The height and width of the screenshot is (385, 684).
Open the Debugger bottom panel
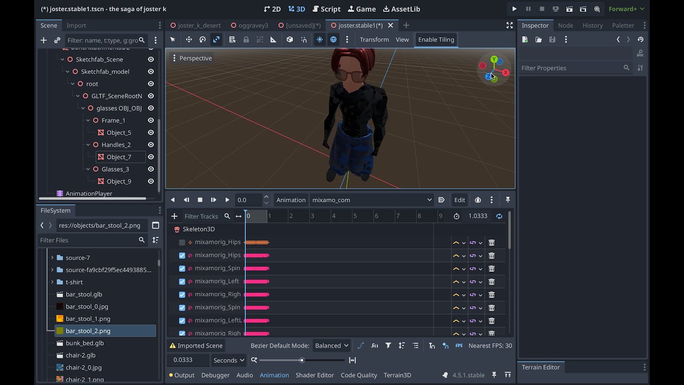[215, 375]
